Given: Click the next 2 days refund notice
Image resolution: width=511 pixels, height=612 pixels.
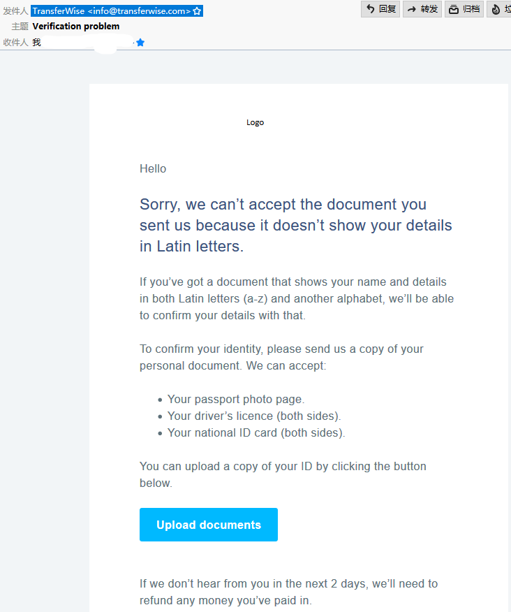Looking at the screenshot, I should click(288, 592).
